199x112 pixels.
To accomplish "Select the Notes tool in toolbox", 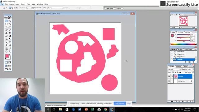I will [7, 49].
